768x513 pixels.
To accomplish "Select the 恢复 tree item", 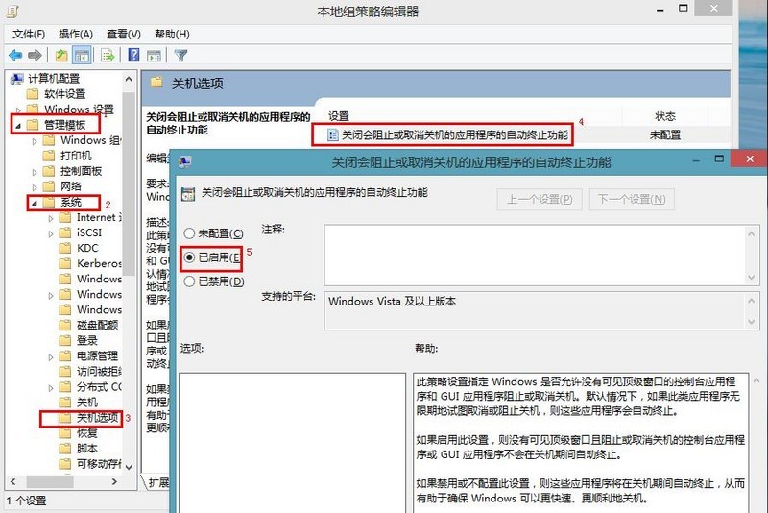I will [87, 433].
